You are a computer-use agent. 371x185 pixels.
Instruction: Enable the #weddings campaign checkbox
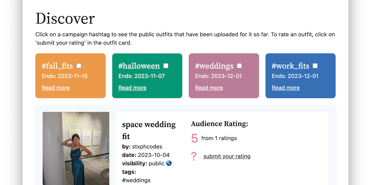coord(239,66)
